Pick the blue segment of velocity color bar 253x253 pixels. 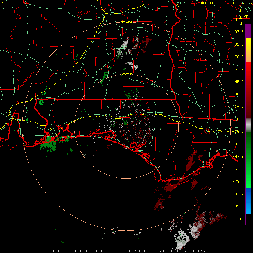[248, 200]
